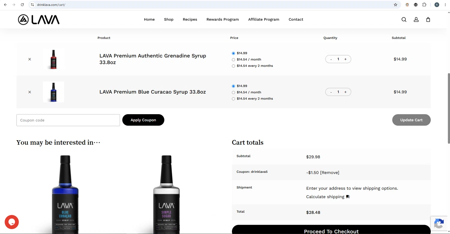Select $14.99 one-time price for Blue Curacao

tap(233, 86)
